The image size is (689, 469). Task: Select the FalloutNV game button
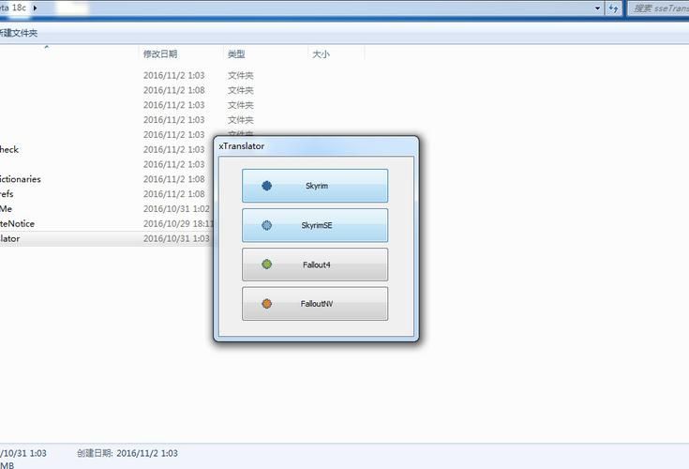(315, 304)
